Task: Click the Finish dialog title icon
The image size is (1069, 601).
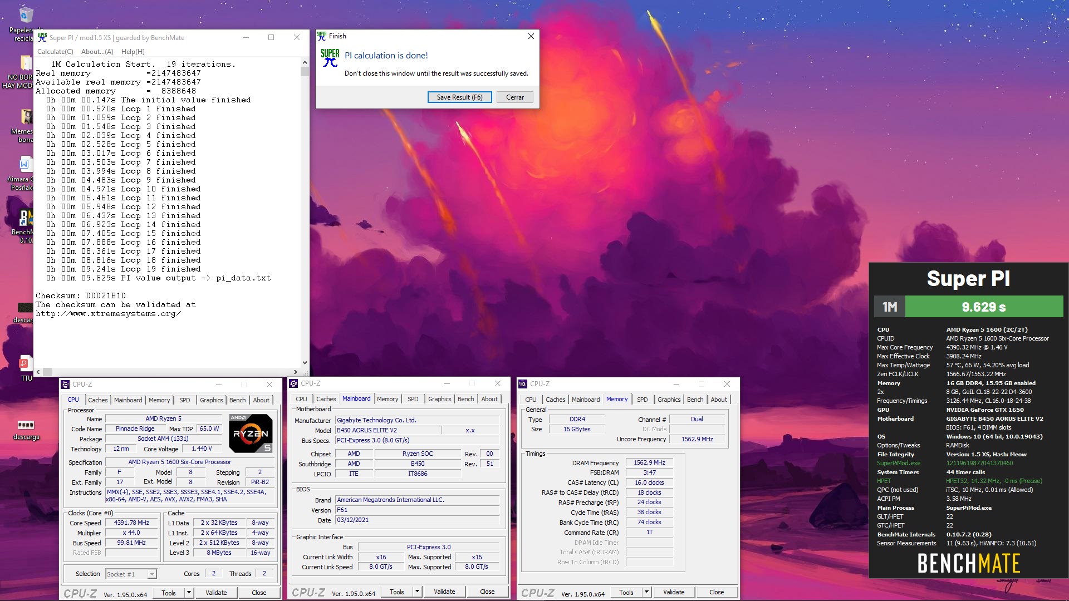Action: pos(321,36)
